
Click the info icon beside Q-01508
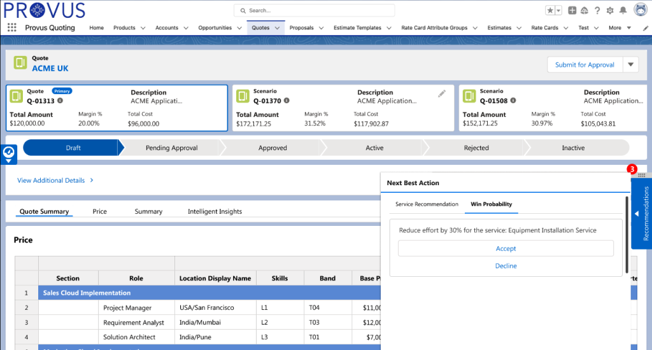513,101
